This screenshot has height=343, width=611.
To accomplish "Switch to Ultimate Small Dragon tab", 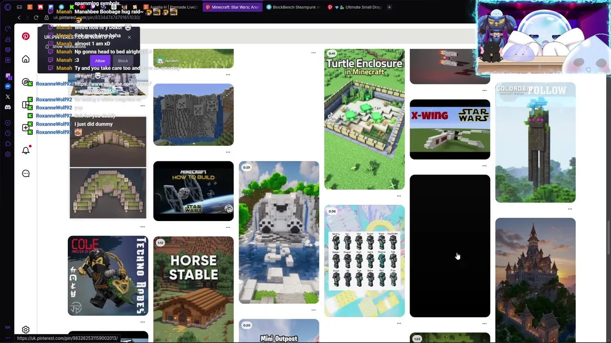I will coord(355,7).
